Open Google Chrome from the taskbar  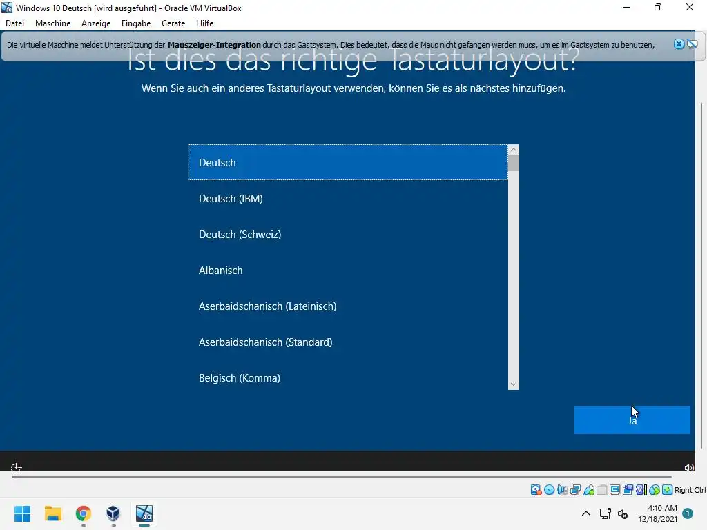click(x=84, y=513)
